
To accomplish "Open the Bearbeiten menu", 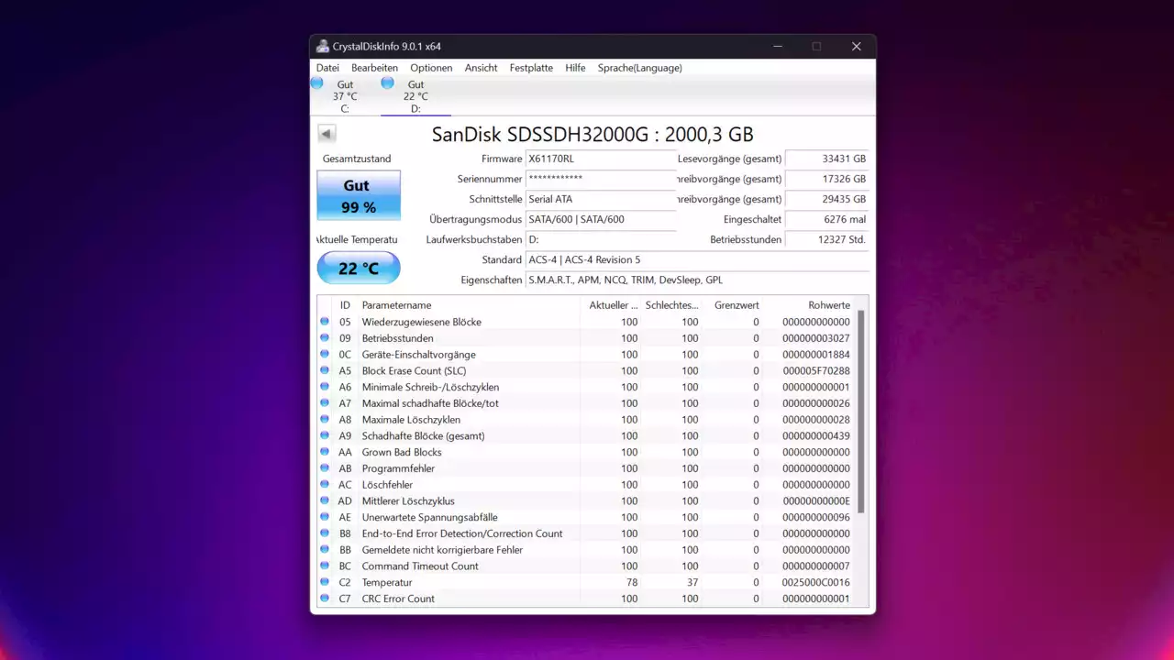I will pyautogui.click(x=374, y=68).
